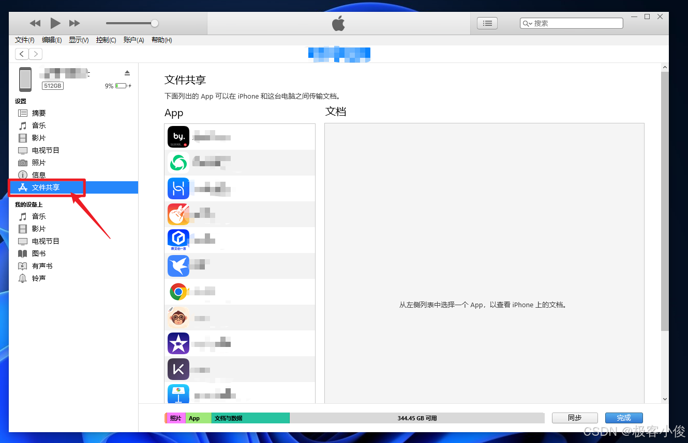Open the 文件(F) menu
The image size is (688, 443).
25,40
